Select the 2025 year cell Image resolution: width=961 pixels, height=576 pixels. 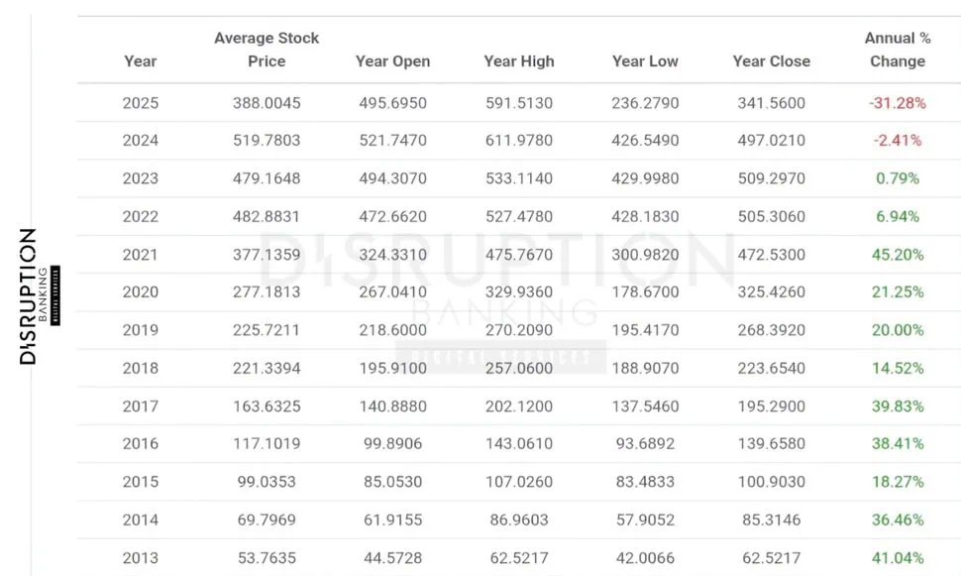pos(141,103)
